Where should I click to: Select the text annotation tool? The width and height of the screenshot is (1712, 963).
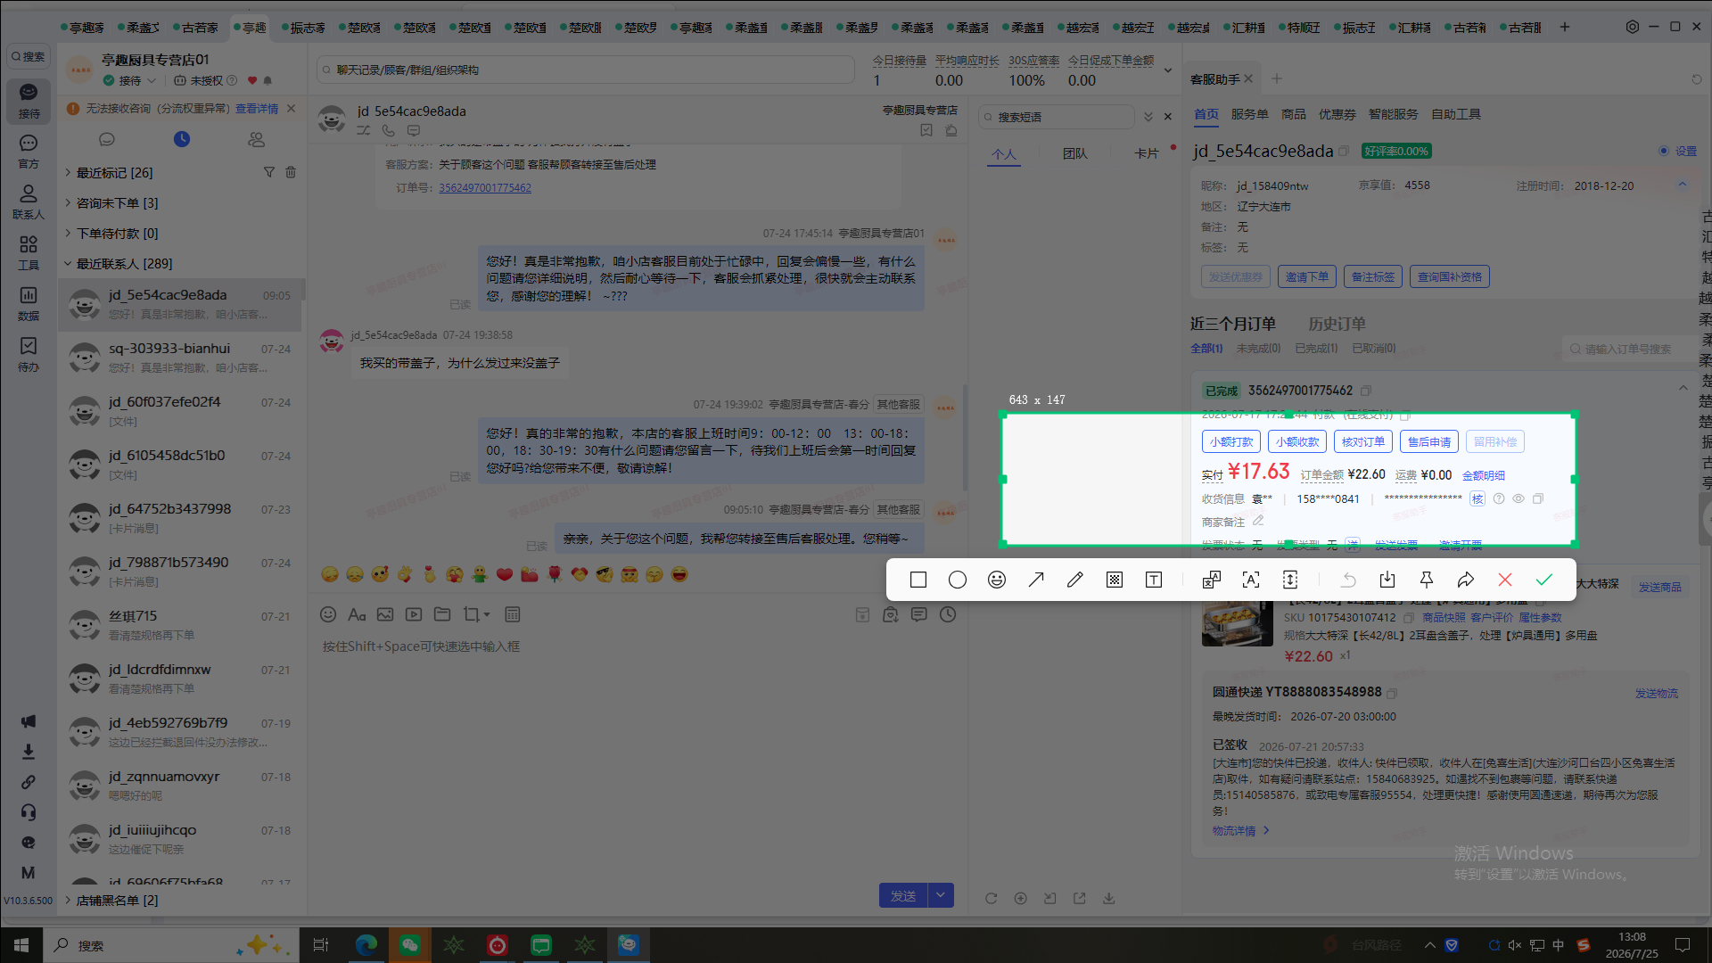tap(1154, 580)
